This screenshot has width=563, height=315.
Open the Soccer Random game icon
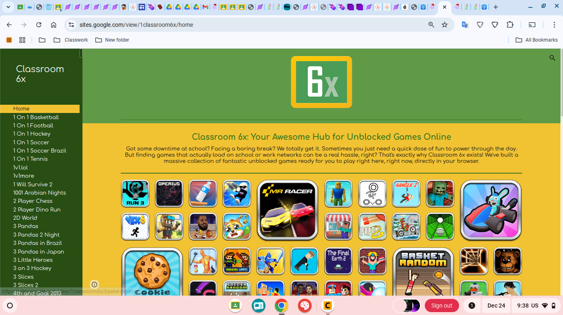237,289
